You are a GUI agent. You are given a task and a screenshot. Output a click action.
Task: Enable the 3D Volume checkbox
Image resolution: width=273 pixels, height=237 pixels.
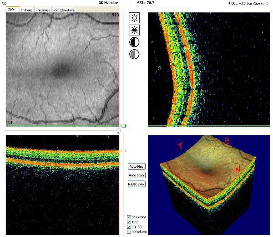(x=129, y=232)
